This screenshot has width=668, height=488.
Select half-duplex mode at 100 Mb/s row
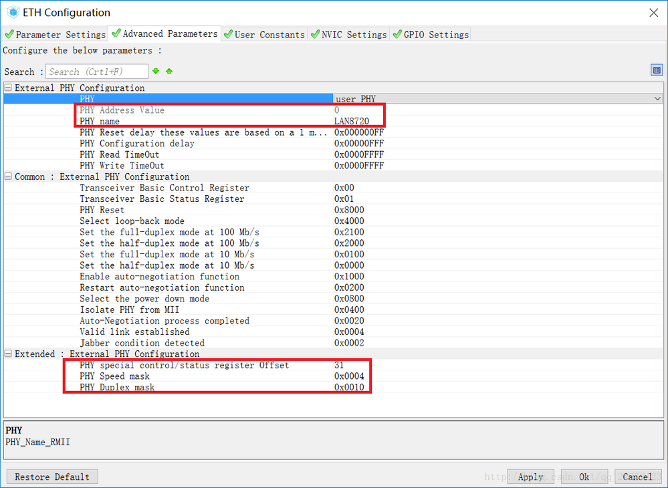pyautogui.click(x=334, y=243)
